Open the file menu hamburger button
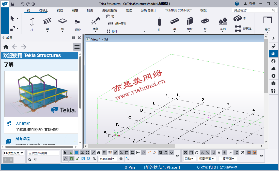Image resolution: width=279 pixels, height=171 pixels. tap(5, 21)
